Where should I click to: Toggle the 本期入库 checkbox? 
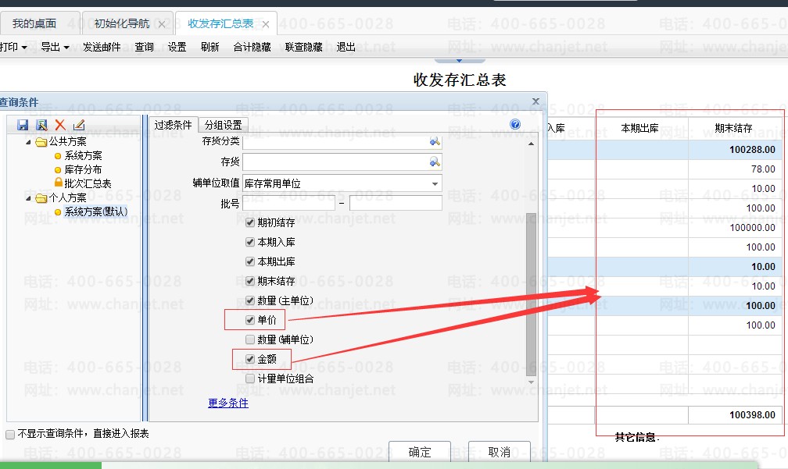[x=250, y=242]
